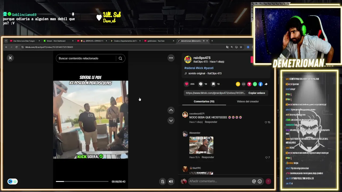Share video to Facebook

tap(261, 84)
